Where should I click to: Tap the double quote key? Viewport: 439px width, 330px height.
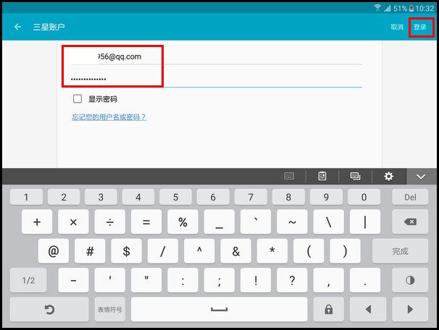tap(146, 280)
